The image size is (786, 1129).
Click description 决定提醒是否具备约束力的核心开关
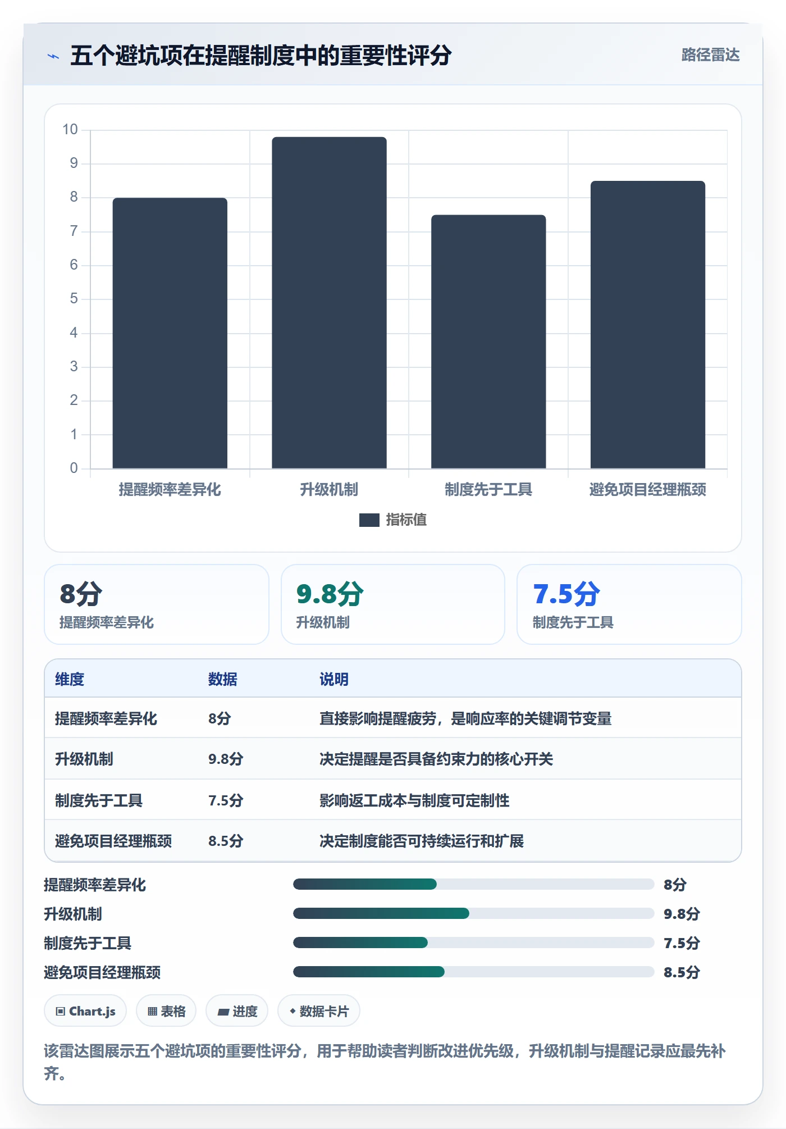click(x=436, y=759)
